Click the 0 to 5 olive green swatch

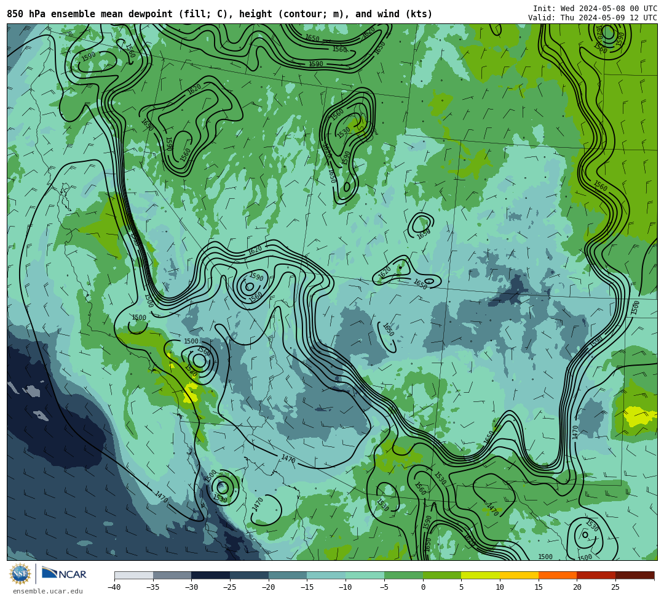point(442,575)
